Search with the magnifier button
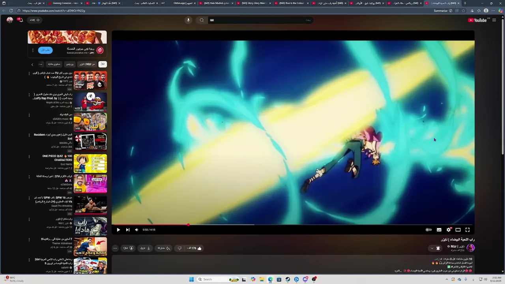 (202, 20)
